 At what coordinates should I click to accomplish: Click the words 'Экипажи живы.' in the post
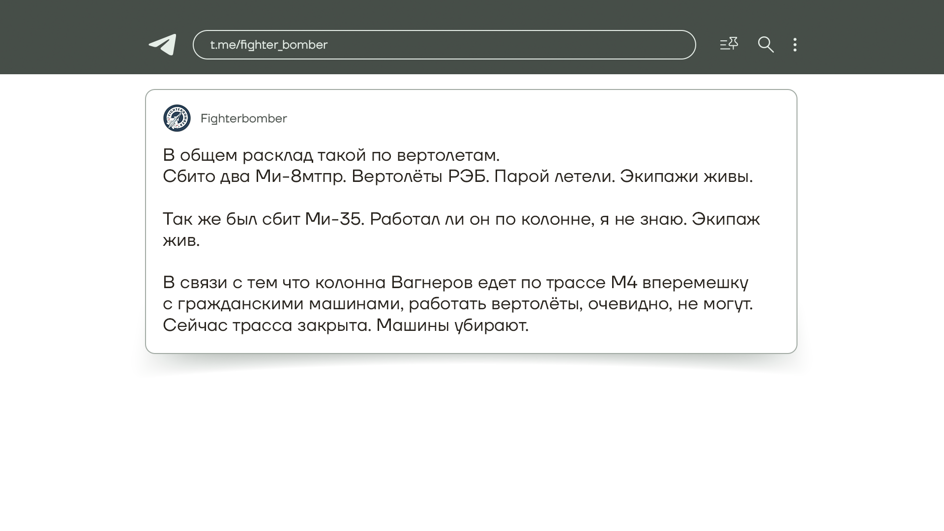[x=686, y=177]
